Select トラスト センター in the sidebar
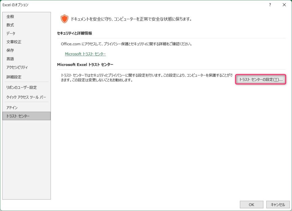This screenshot has width=292, height=211. click(18, 116)
